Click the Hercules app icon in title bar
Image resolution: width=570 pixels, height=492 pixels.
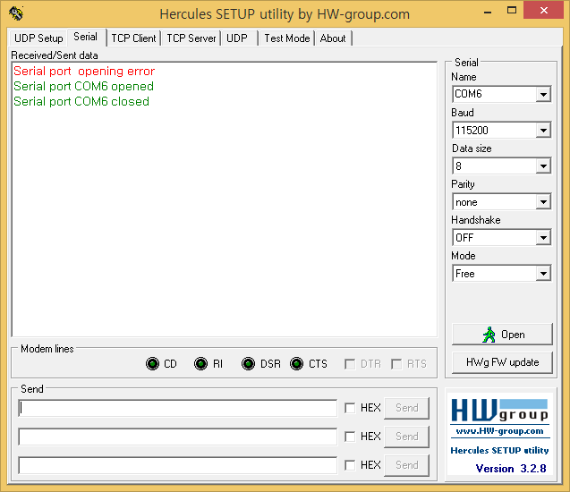tap(16, 13)
